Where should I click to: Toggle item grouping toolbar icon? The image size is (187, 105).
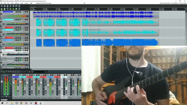coord(5,9)
